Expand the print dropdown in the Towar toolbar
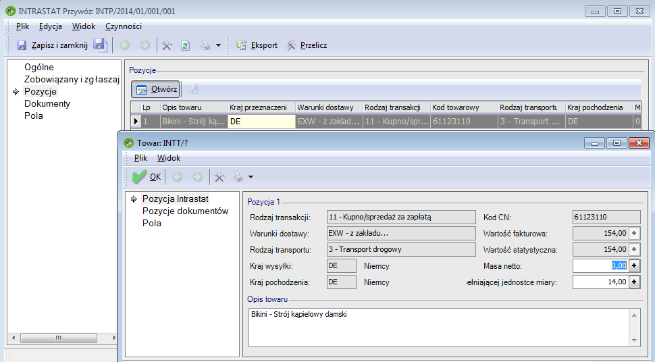655x362 pixels. 251,177
